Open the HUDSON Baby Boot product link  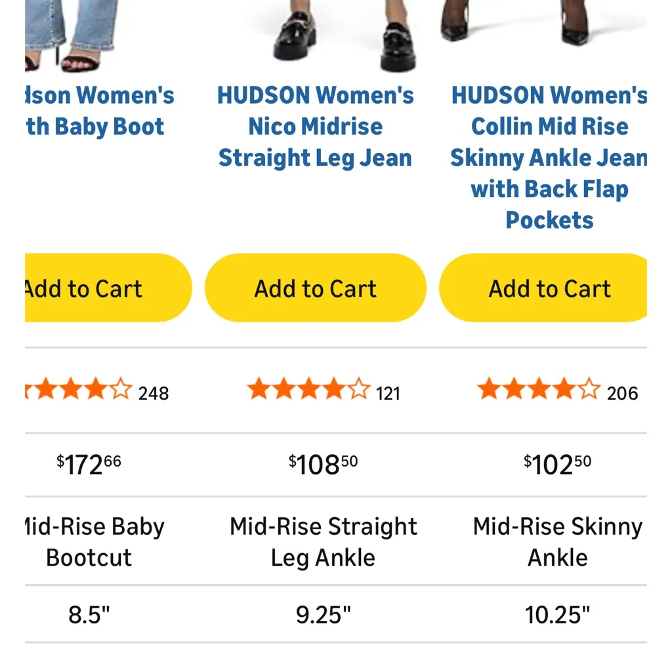(98, 111)
